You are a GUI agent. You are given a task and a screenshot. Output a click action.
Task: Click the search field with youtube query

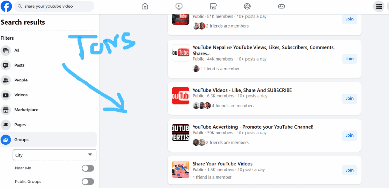(x=54, y=6)
